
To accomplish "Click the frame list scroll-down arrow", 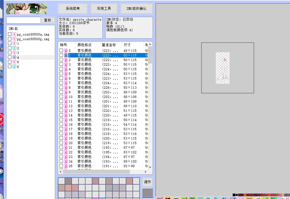I will pos(150,167).
